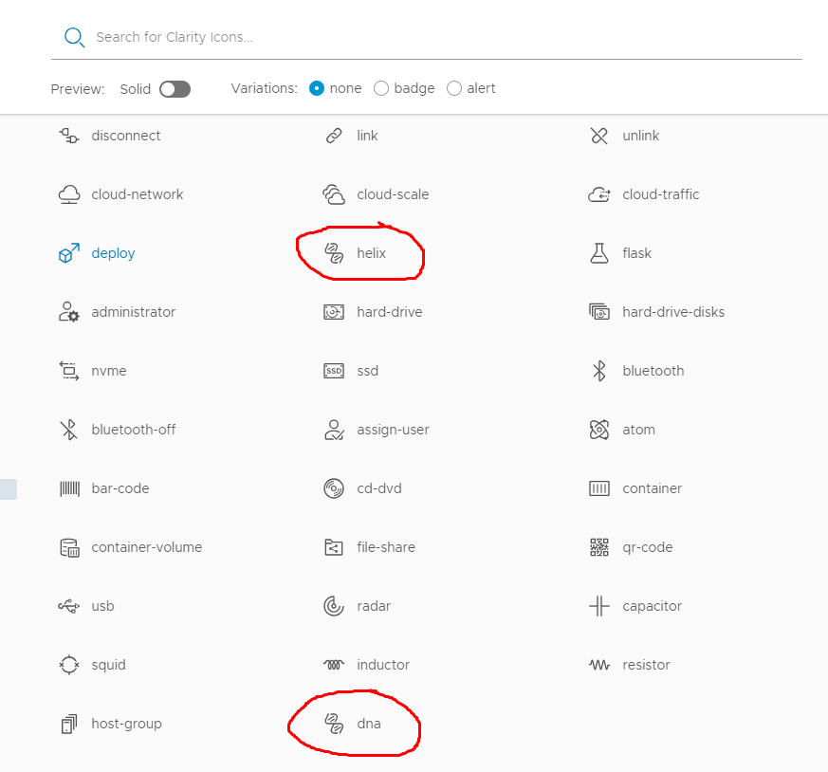Viewport: 828px width, 772px height.
Task: Select the bar-code icon
Action: (69, 488)
